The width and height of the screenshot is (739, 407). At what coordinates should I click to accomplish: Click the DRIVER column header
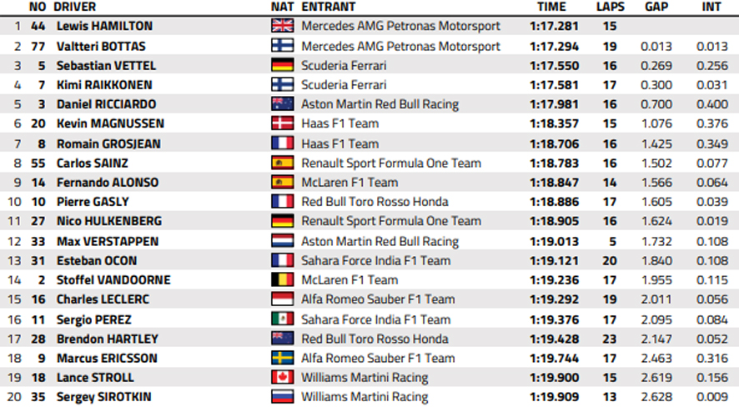[75, 7]
